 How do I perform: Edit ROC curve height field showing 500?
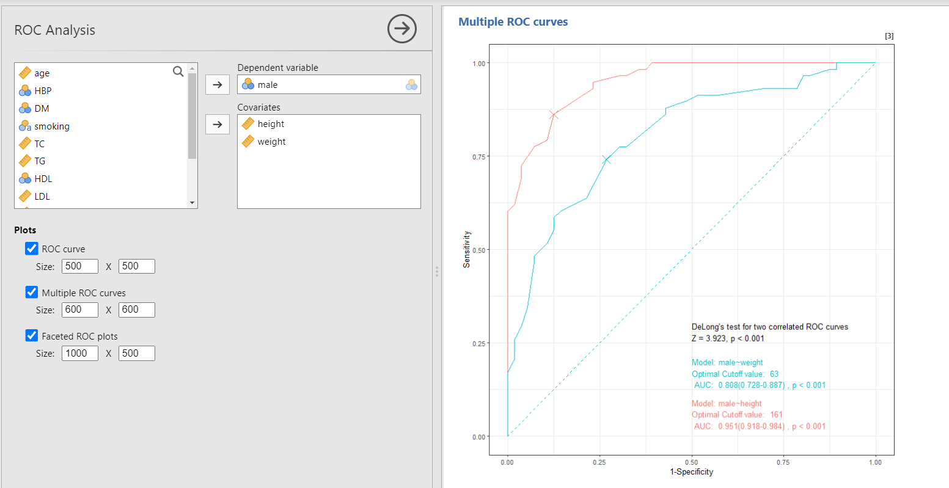point(137,266)
